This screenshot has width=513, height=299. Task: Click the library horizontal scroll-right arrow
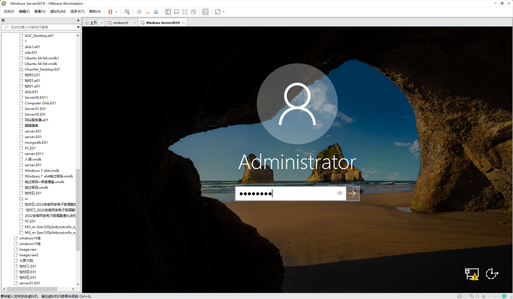click(73, 289)
